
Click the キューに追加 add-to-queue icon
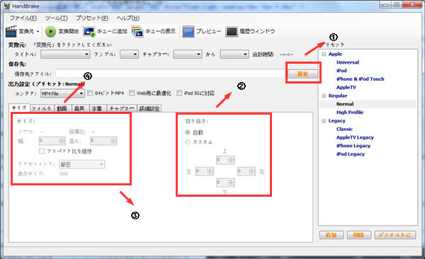89,31
